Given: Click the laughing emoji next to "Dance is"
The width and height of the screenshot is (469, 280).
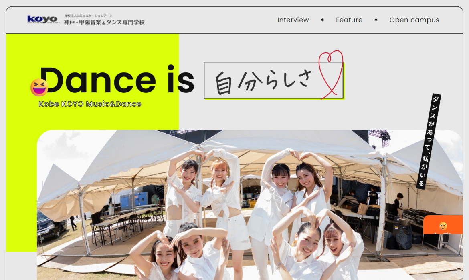Looking at the screenshot, I should [39, 87].
